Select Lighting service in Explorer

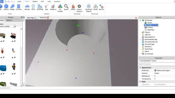coord(147,35)
